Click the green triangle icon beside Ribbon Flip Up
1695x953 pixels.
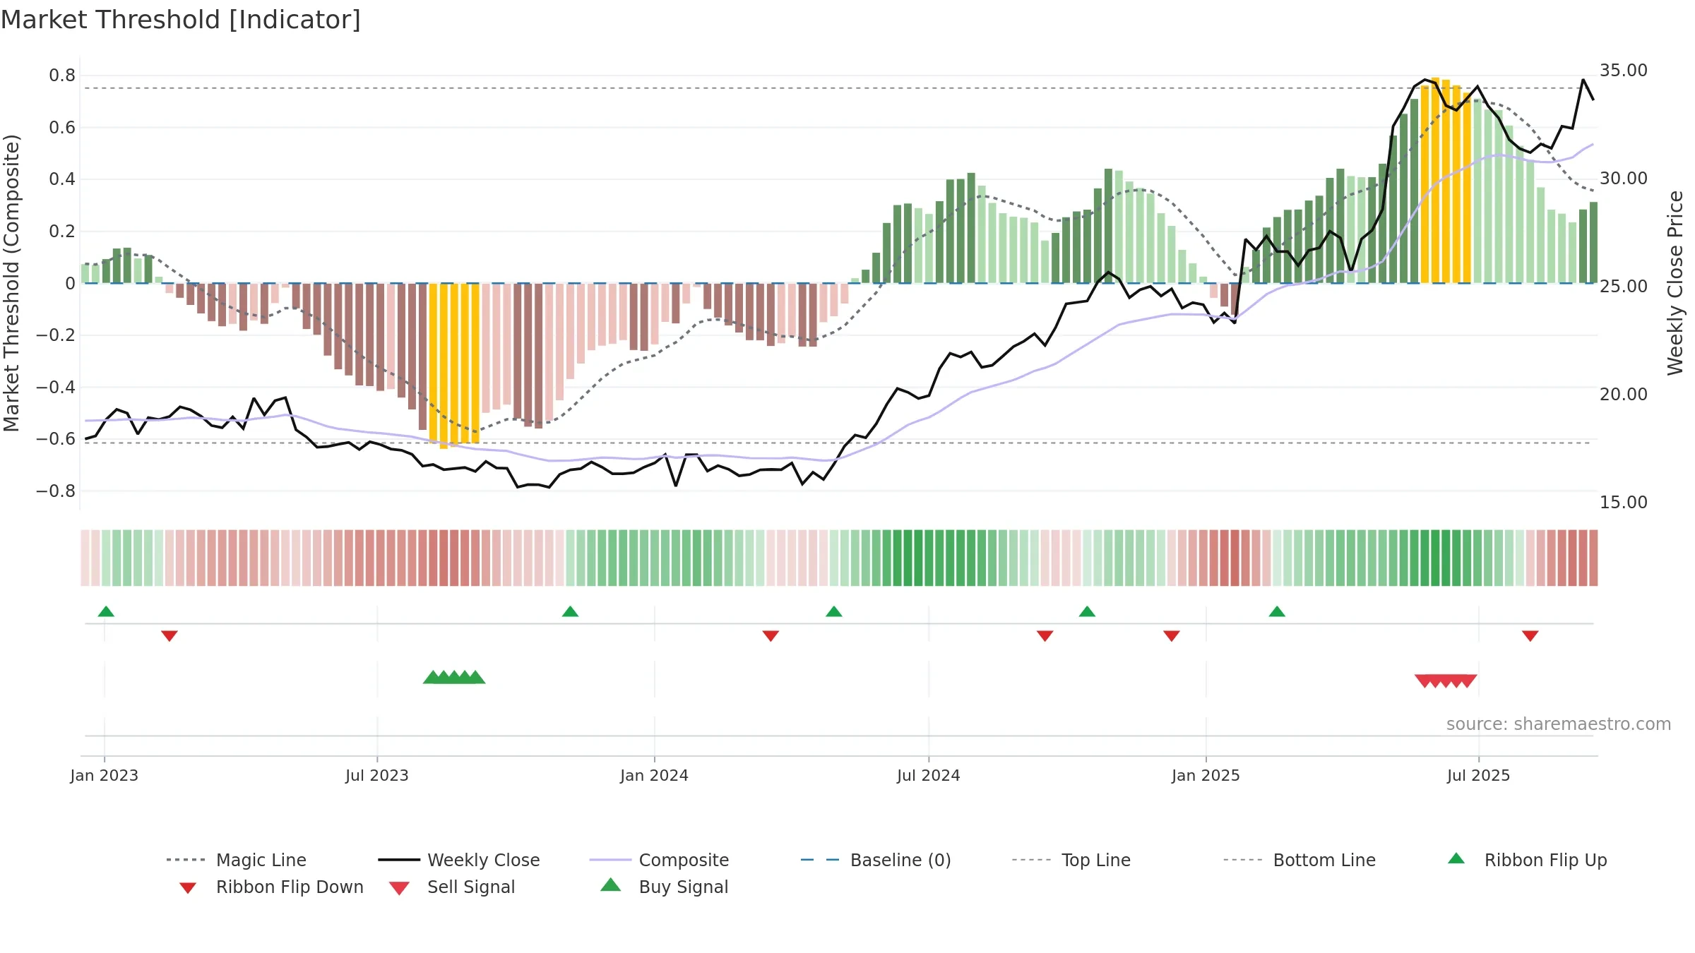pos(1456,858)
